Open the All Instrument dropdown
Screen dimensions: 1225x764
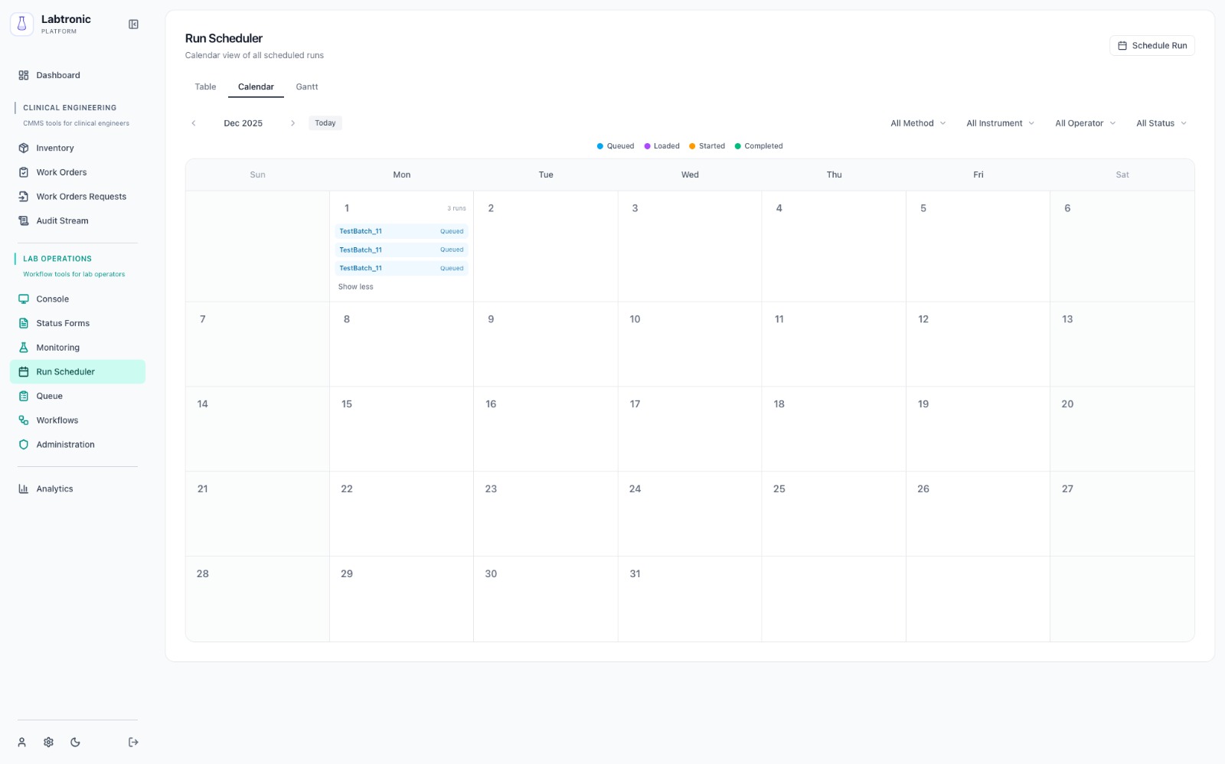(x=1000, y=123)
